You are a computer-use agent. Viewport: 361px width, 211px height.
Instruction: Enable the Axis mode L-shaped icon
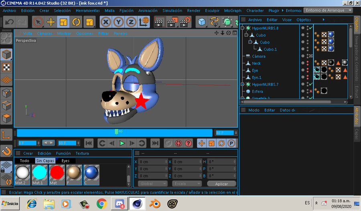6,135
